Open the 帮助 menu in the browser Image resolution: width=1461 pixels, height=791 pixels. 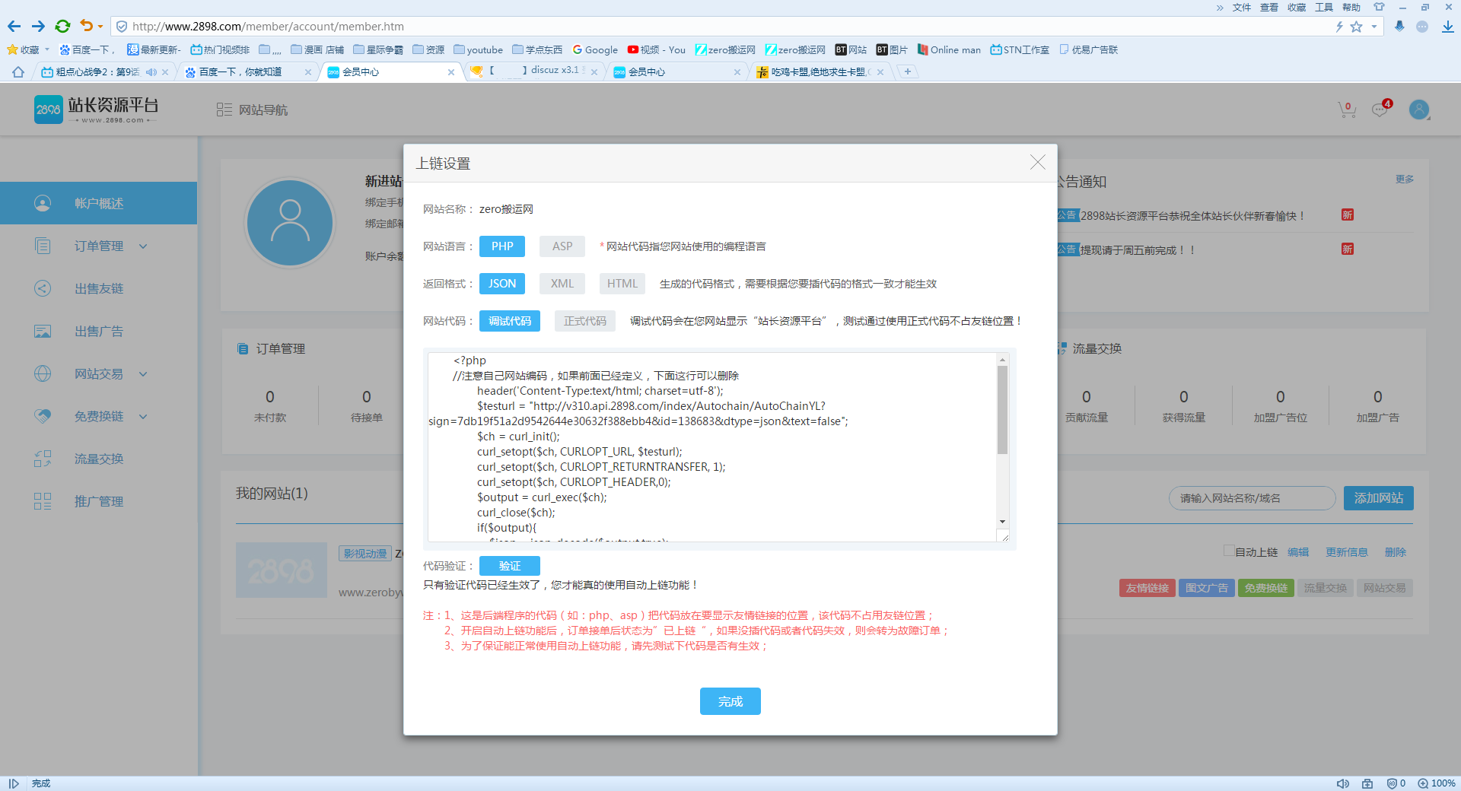1351,7
